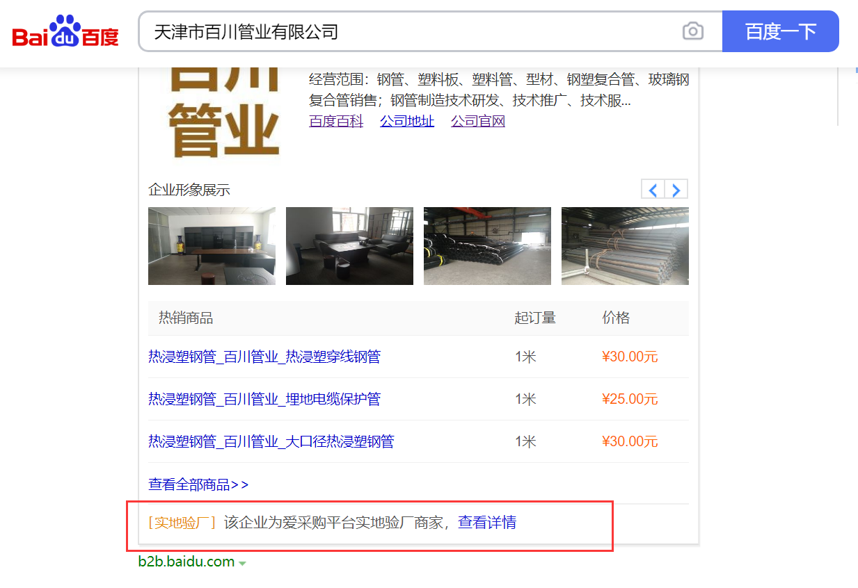Screen dimensions: 858x588
Task: Click the 热销商品 column header
Action: point(186,318)
